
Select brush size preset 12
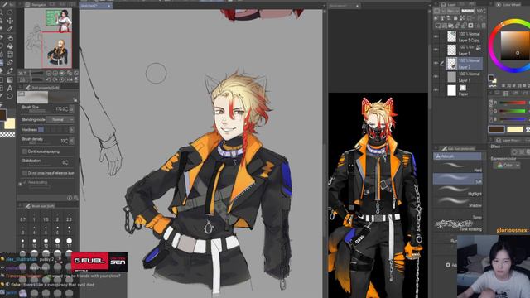46,243
